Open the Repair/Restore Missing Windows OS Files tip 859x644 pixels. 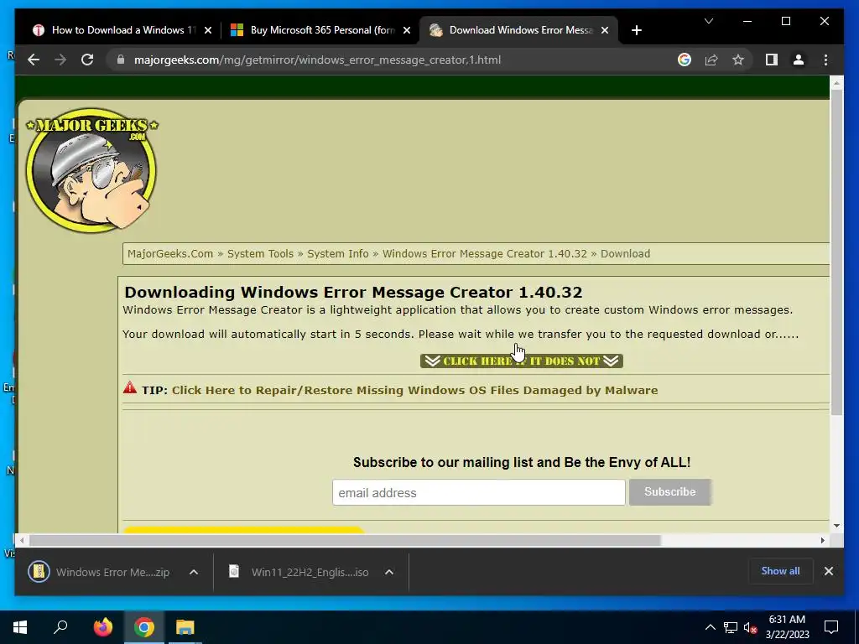(414, 390)
